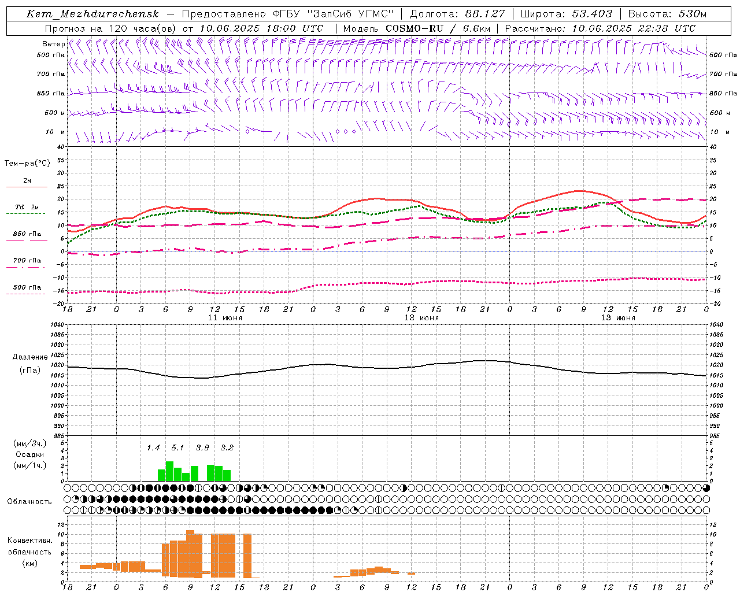Click the (мм/3ч.) precipitation unit label
This screenshot has height=592, width=740.
click(x=29, y=443)
